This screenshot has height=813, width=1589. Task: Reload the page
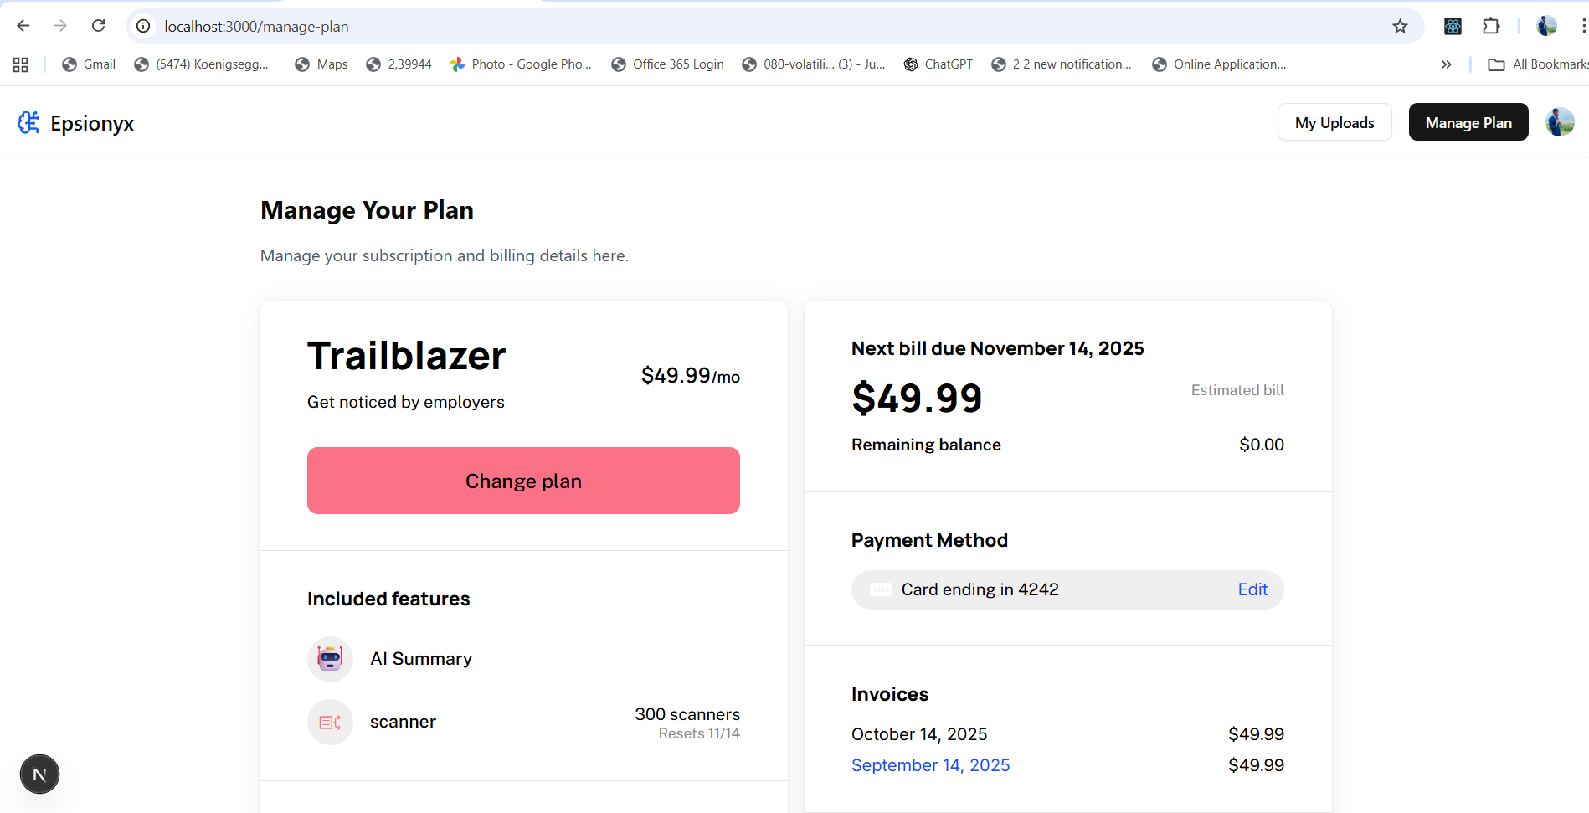99,27
